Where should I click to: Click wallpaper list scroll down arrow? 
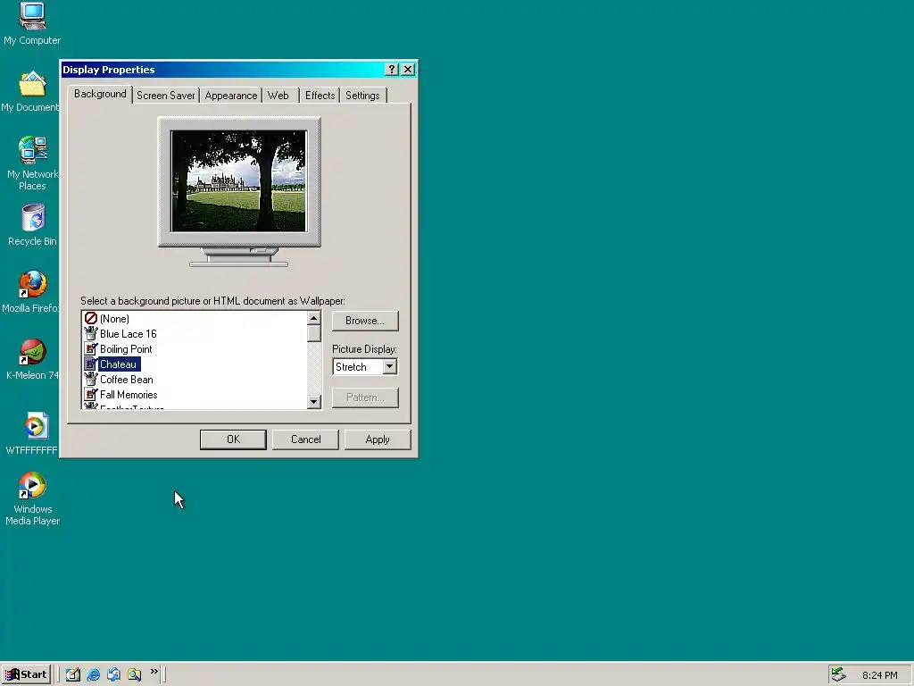313,401
